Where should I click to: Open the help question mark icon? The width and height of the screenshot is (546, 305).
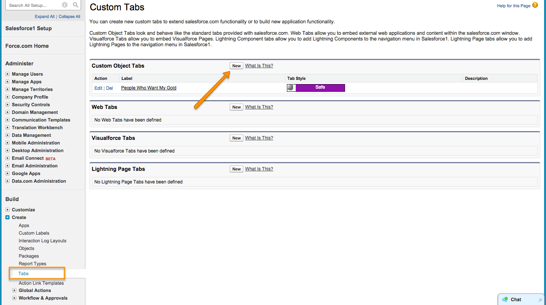535,5
